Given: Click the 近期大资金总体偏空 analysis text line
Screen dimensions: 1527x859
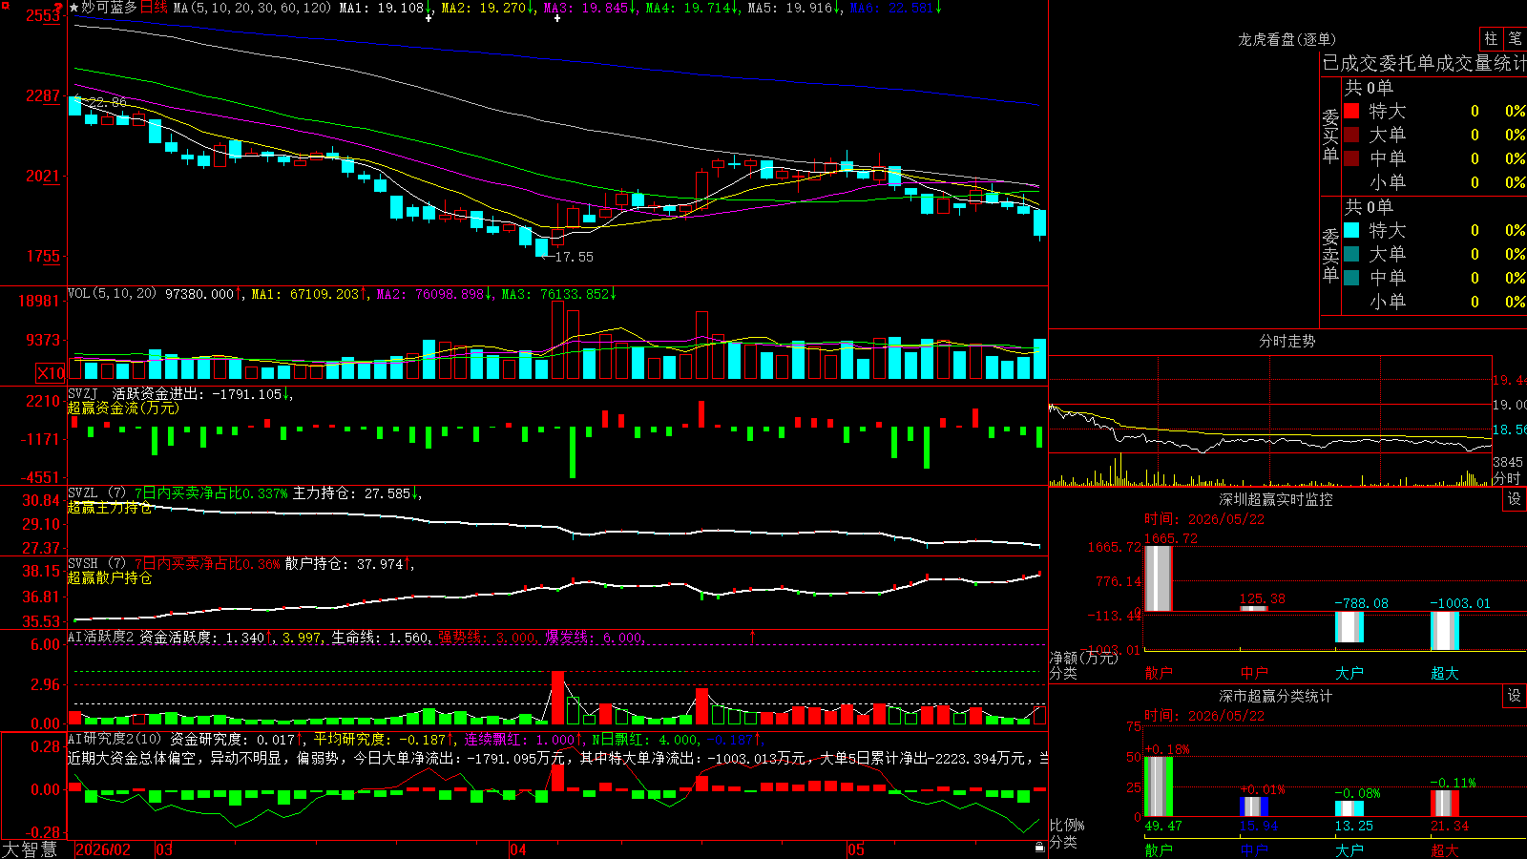Looking at the screenshot, I should coord(557,758).
